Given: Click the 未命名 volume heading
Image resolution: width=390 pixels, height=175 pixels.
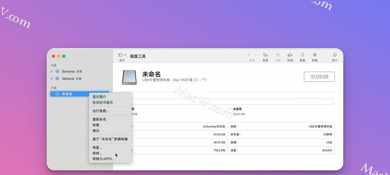Looking at the screenshot, I should tap(151, 74).
